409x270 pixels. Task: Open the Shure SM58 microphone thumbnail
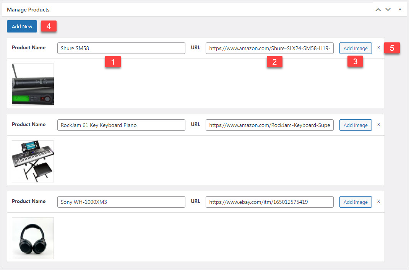click(33, 84)
